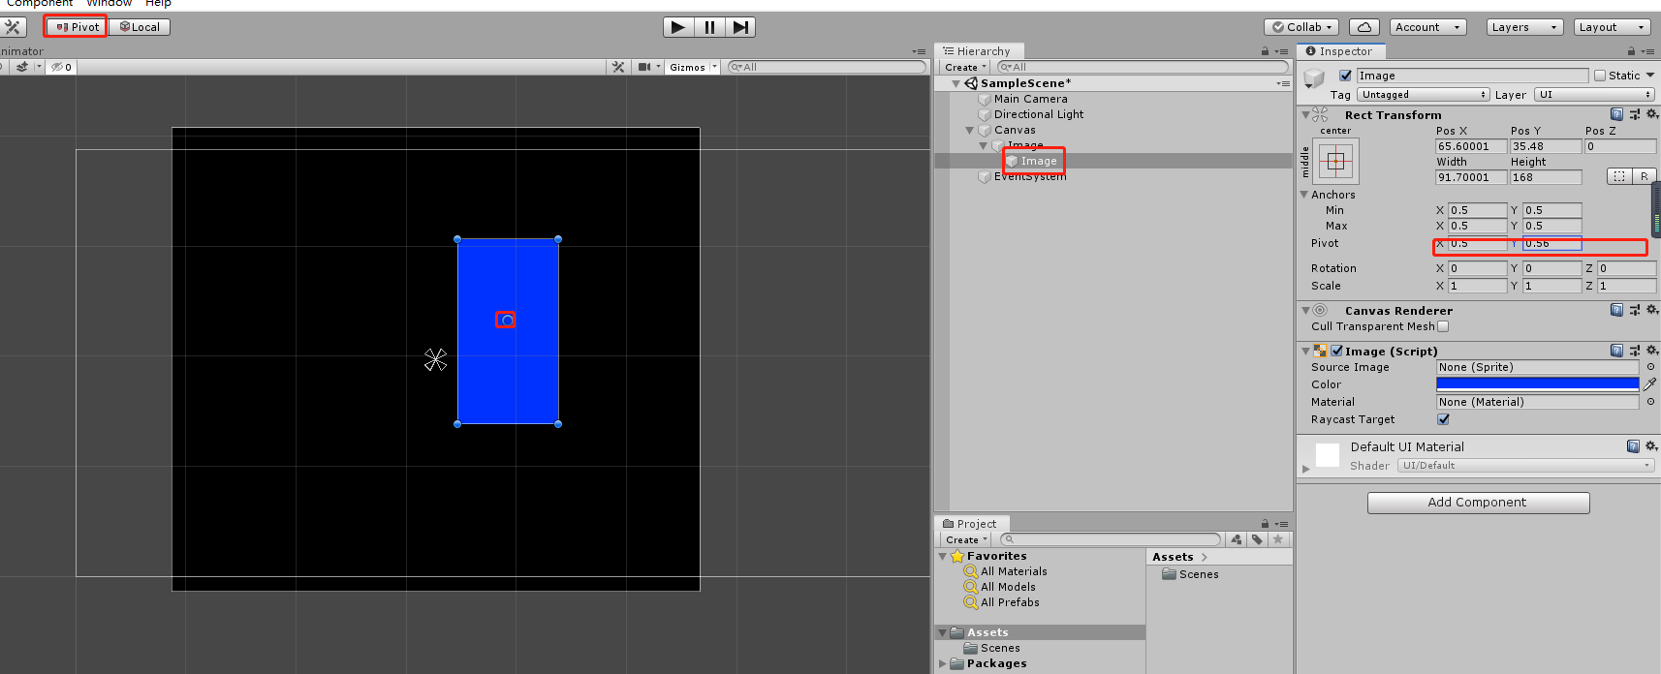Toggle the hidden objects count icon

[62, 67]
